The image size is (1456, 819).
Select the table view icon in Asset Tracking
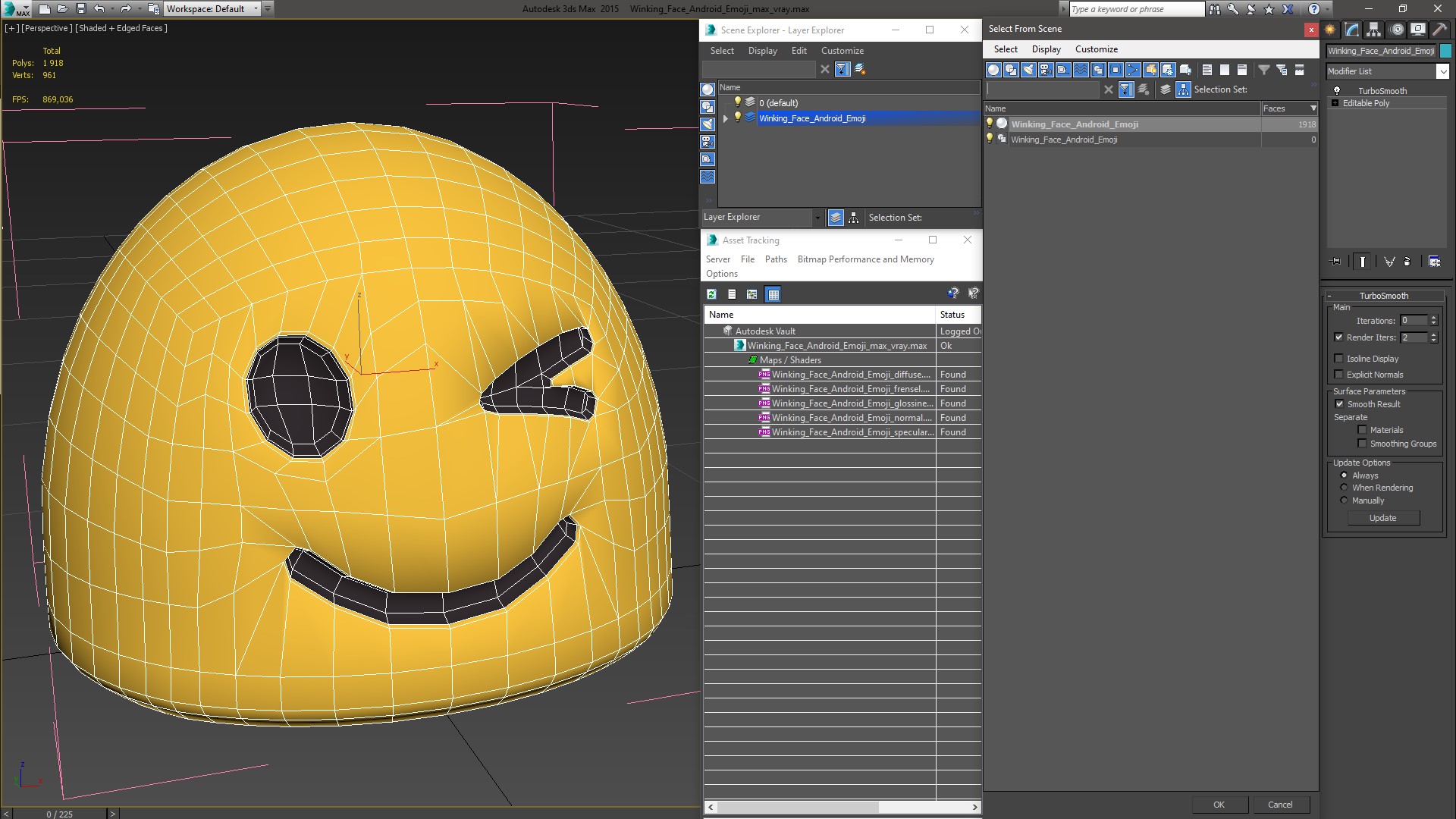coord(773,294)
